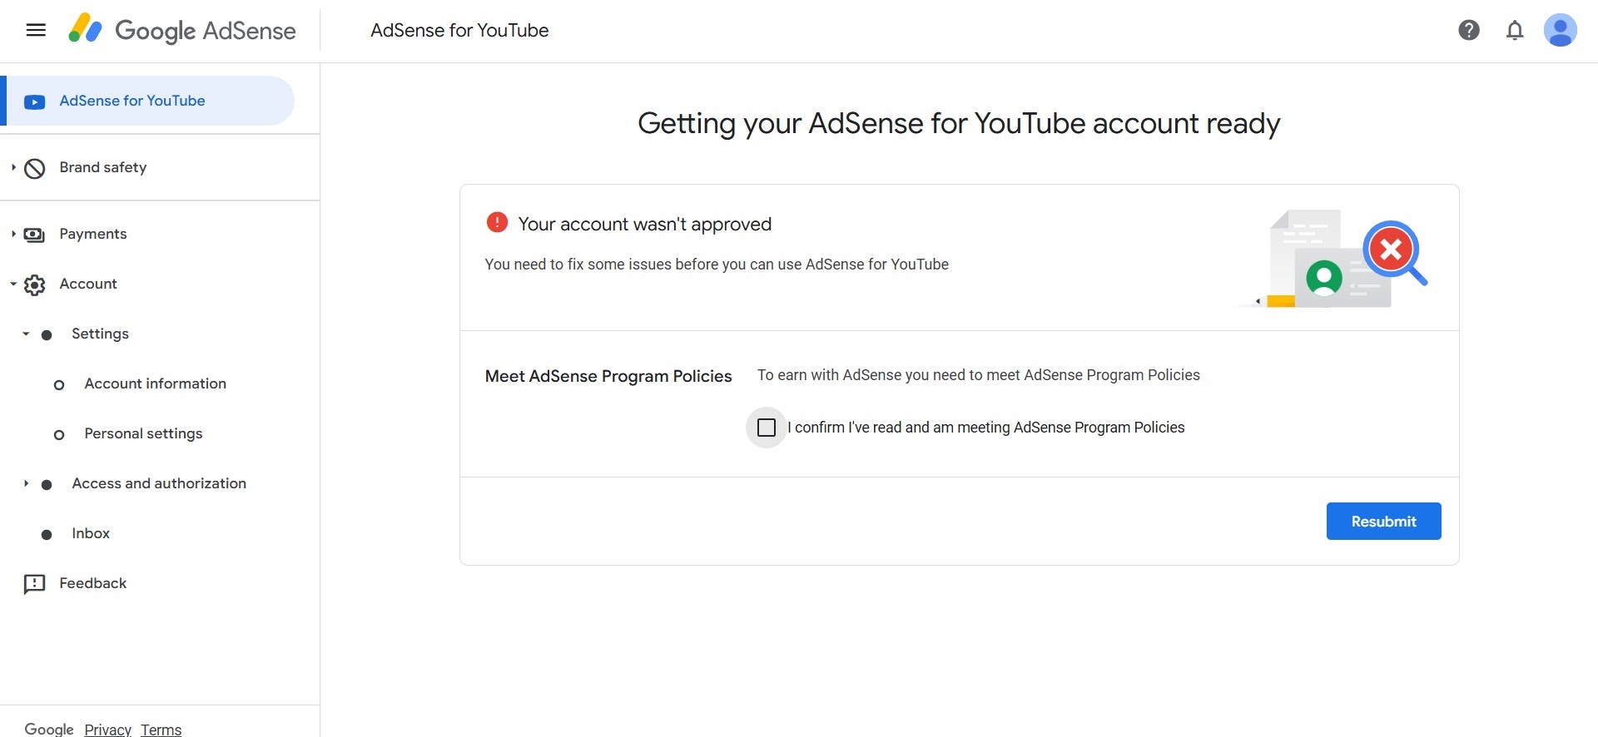The height and width of the screenshot is (737, 1598).
Task: Open the Help question mark icon
Action: 1469,31
